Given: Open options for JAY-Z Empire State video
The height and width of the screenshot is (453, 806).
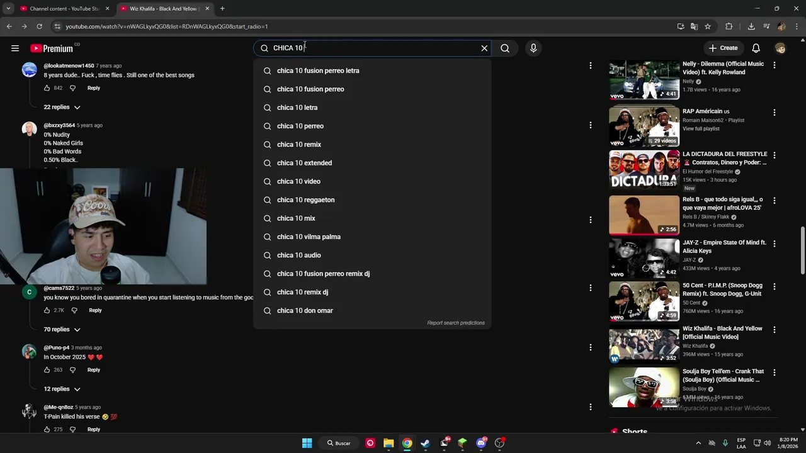Looking at the screenshot, I should 775,243.
